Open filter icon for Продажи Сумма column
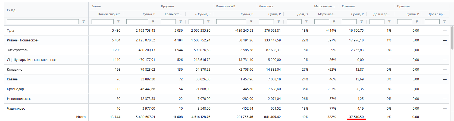Screen dimensions: 454x121 [208, 22]
